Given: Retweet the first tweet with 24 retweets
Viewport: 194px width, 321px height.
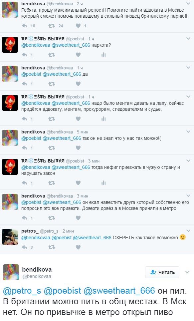Looking at the screenshot, I should click(52, 26).
